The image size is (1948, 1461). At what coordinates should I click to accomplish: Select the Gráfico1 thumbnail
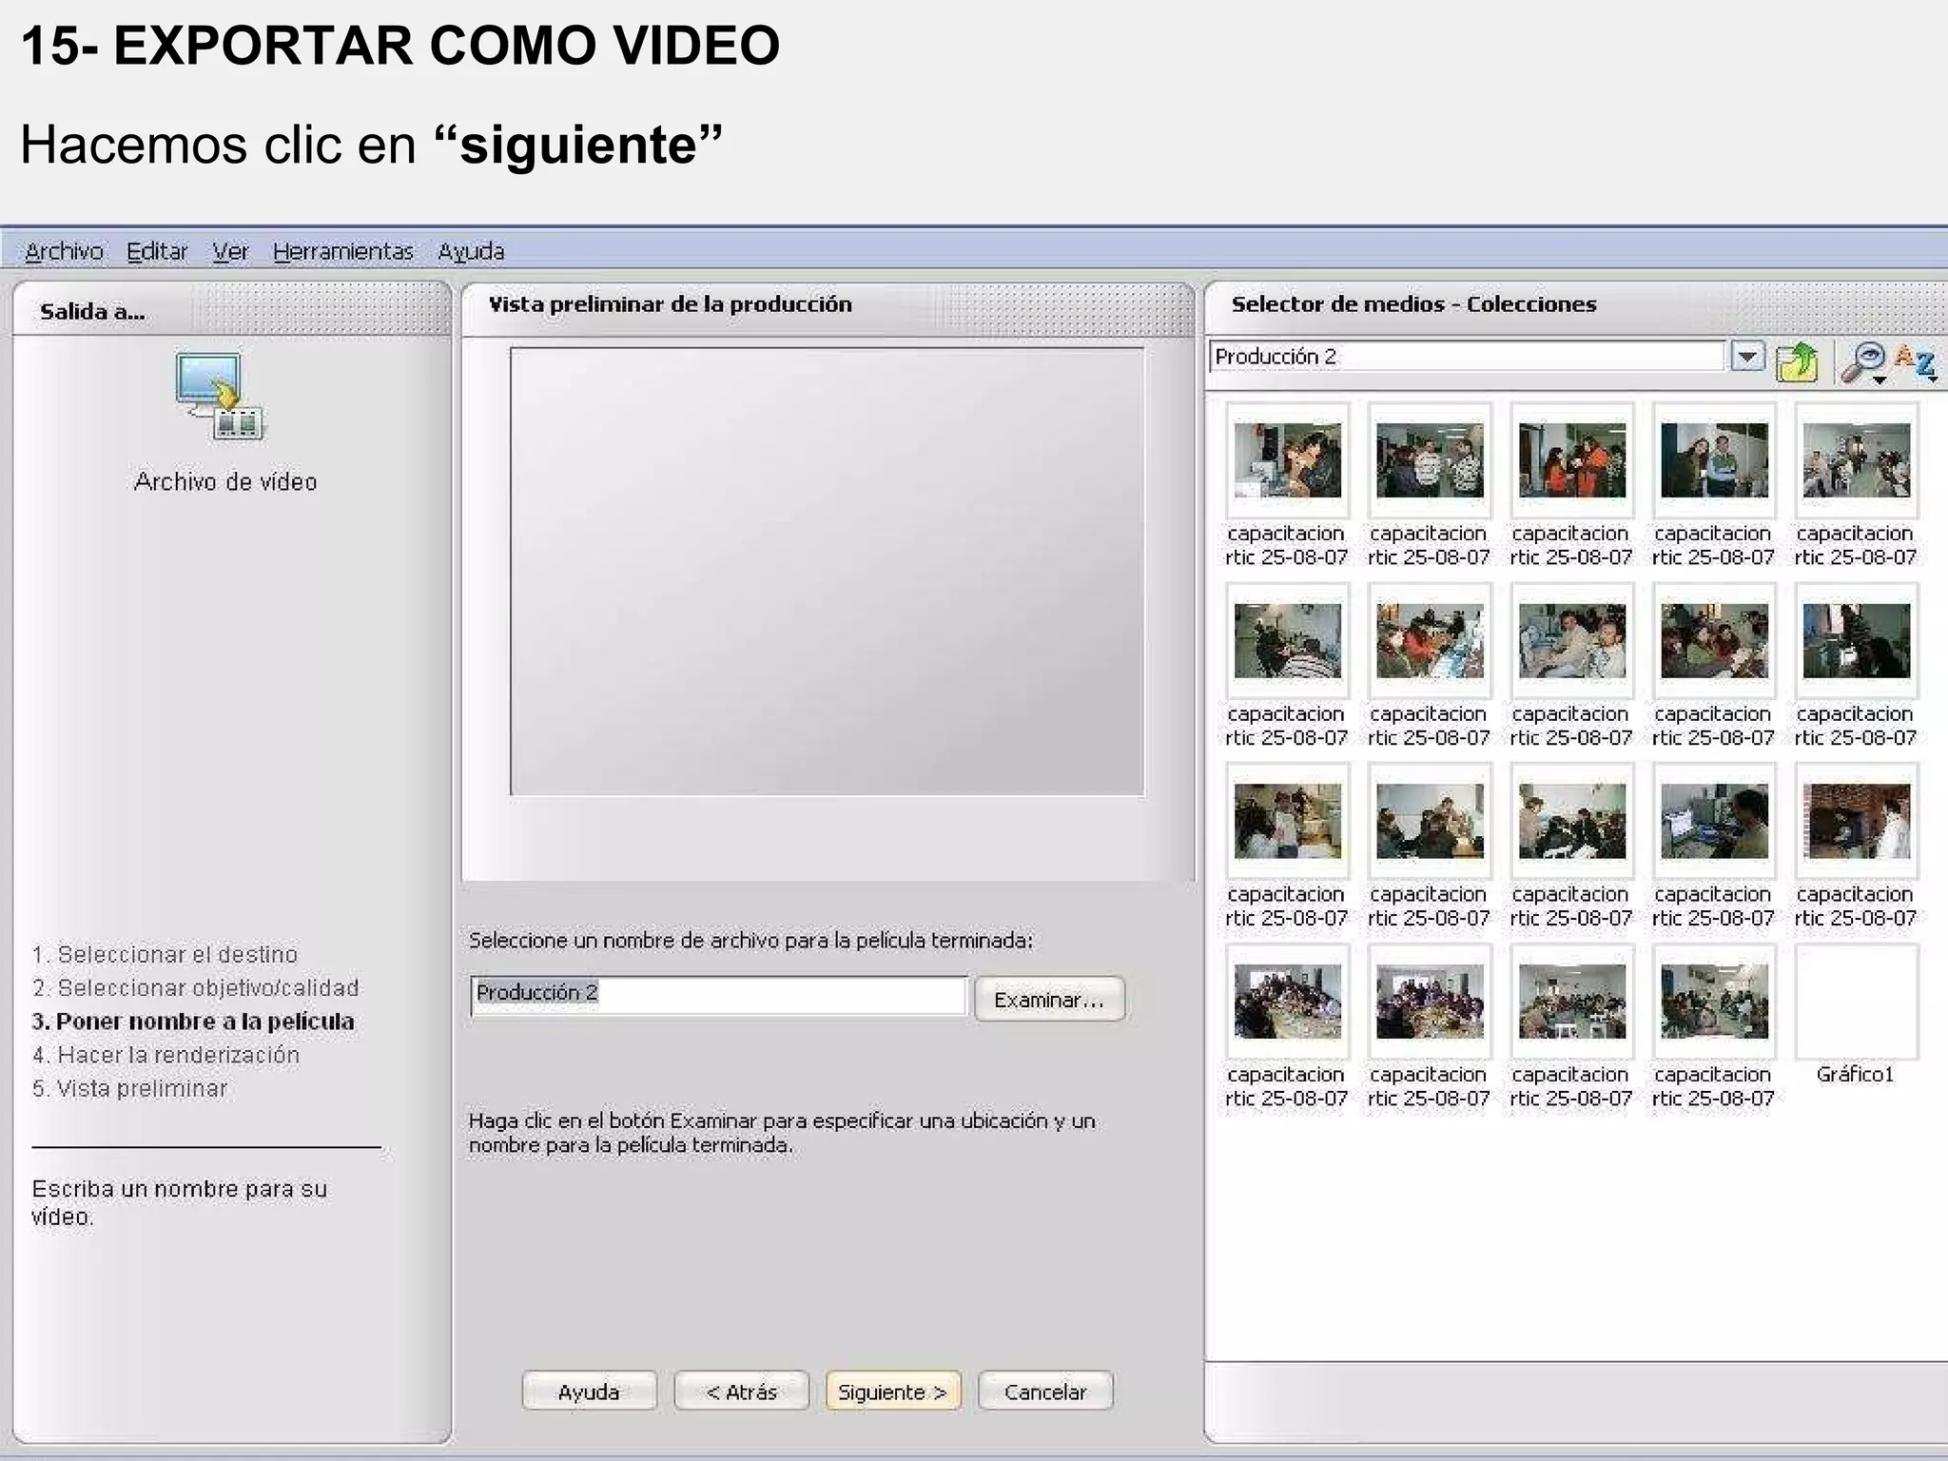(1856, 1002)
